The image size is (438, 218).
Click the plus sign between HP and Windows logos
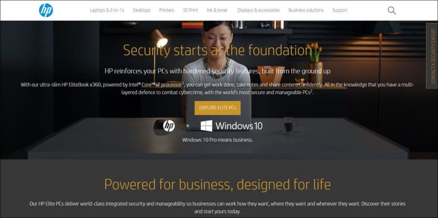pos(188,126)
